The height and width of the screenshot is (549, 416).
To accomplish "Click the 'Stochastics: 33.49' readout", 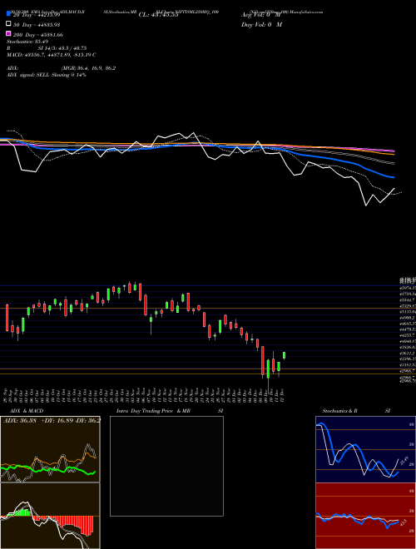I will coord(27,42).
